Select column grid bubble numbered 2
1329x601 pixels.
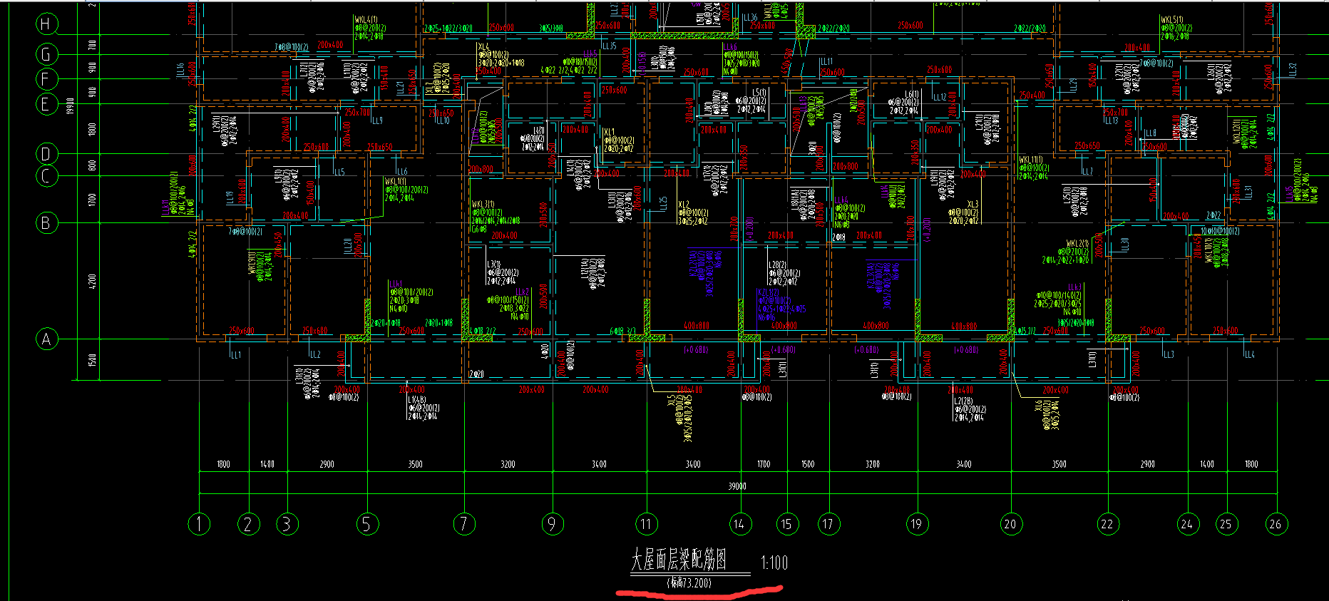[x=248, y=524]
